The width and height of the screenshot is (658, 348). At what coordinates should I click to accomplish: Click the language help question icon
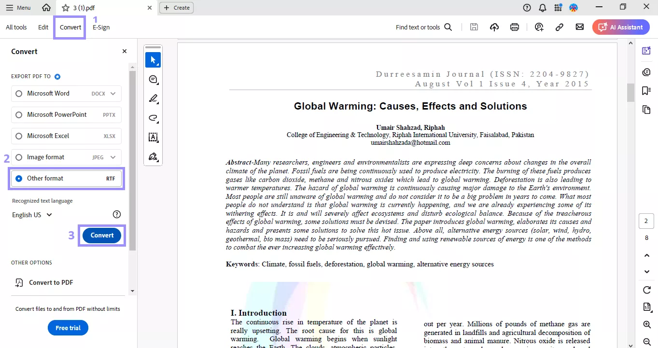117,215
